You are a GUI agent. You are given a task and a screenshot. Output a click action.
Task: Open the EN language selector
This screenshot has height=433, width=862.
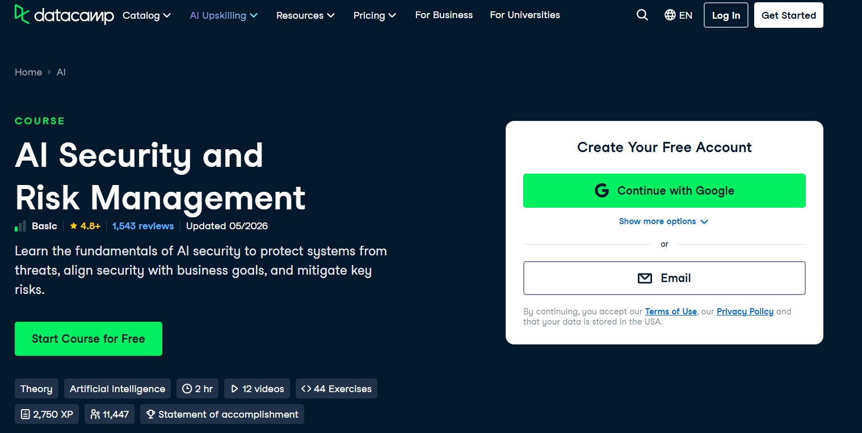pyautogui.click(x=679, y=15)
